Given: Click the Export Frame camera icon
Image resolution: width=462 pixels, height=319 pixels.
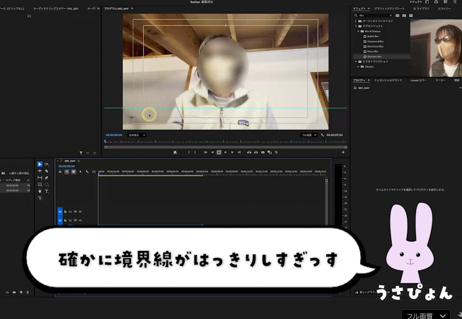Looking at the screenshot, I should tap(263, 152).
